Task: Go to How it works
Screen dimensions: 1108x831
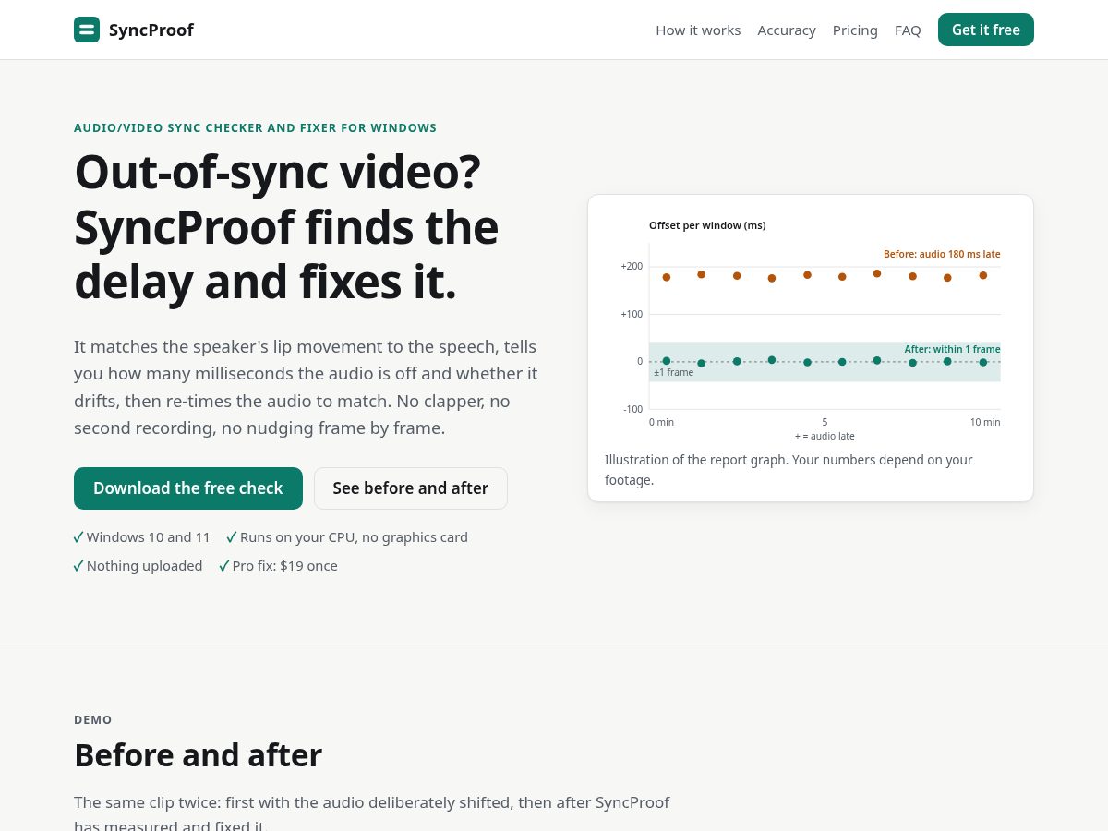Action: 698,30
